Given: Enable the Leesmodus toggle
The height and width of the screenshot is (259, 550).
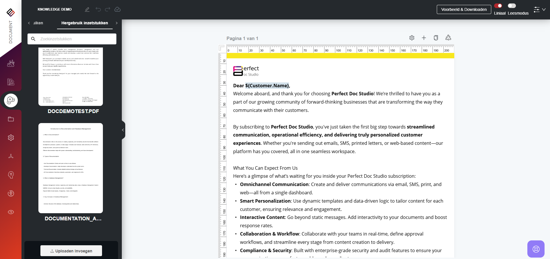Looking at the screenshot, I should [x=512, y=6].
